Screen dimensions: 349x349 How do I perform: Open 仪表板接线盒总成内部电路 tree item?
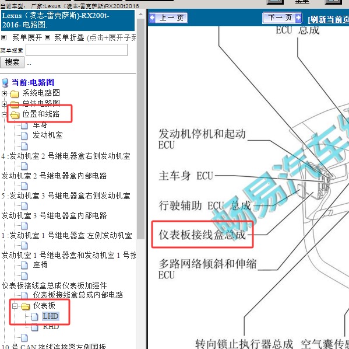click(x=78, y=295)
